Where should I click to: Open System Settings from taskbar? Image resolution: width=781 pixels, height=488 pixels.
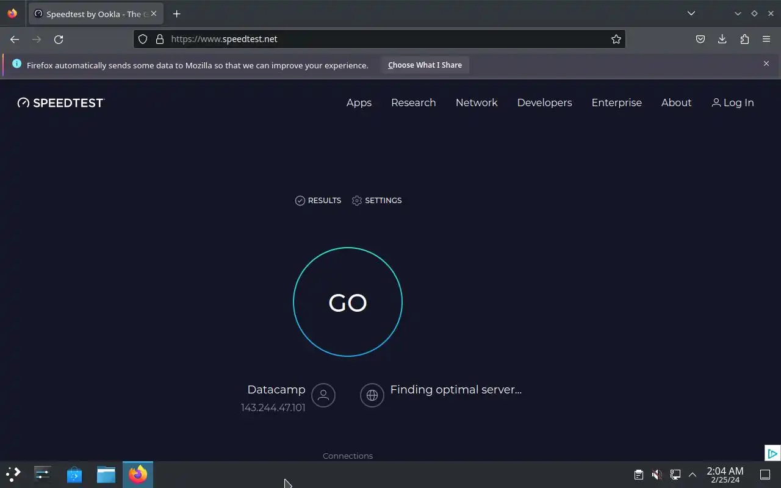click(x=43, y=474)
